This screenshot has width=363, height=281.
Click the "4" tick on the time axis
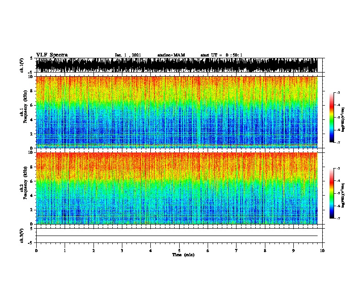tap(151, 251)
